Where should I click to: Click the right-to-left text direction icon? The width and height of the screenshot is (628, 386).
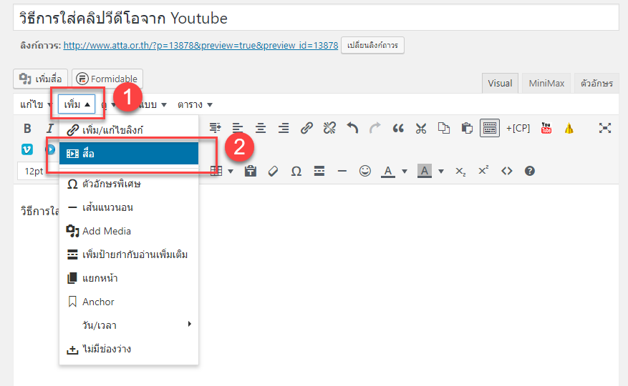coord(215,128)
